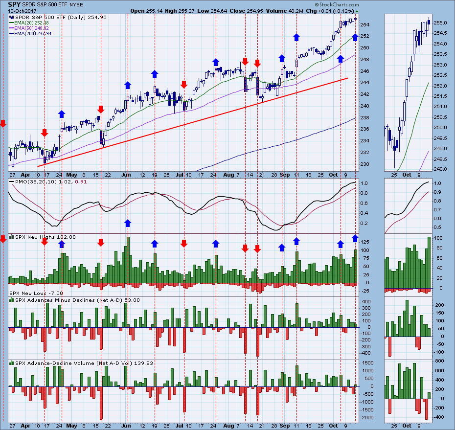Screen dimensions: 455x430
Task: Click the bar icon beside SPX Advances Minus Declines
Action: [x=11, y=300]
